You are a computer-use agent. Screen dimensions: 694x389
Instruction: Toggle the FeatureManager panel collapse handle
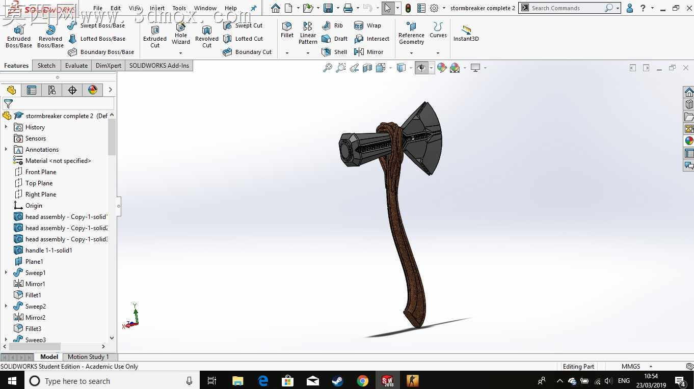point(119,206)
